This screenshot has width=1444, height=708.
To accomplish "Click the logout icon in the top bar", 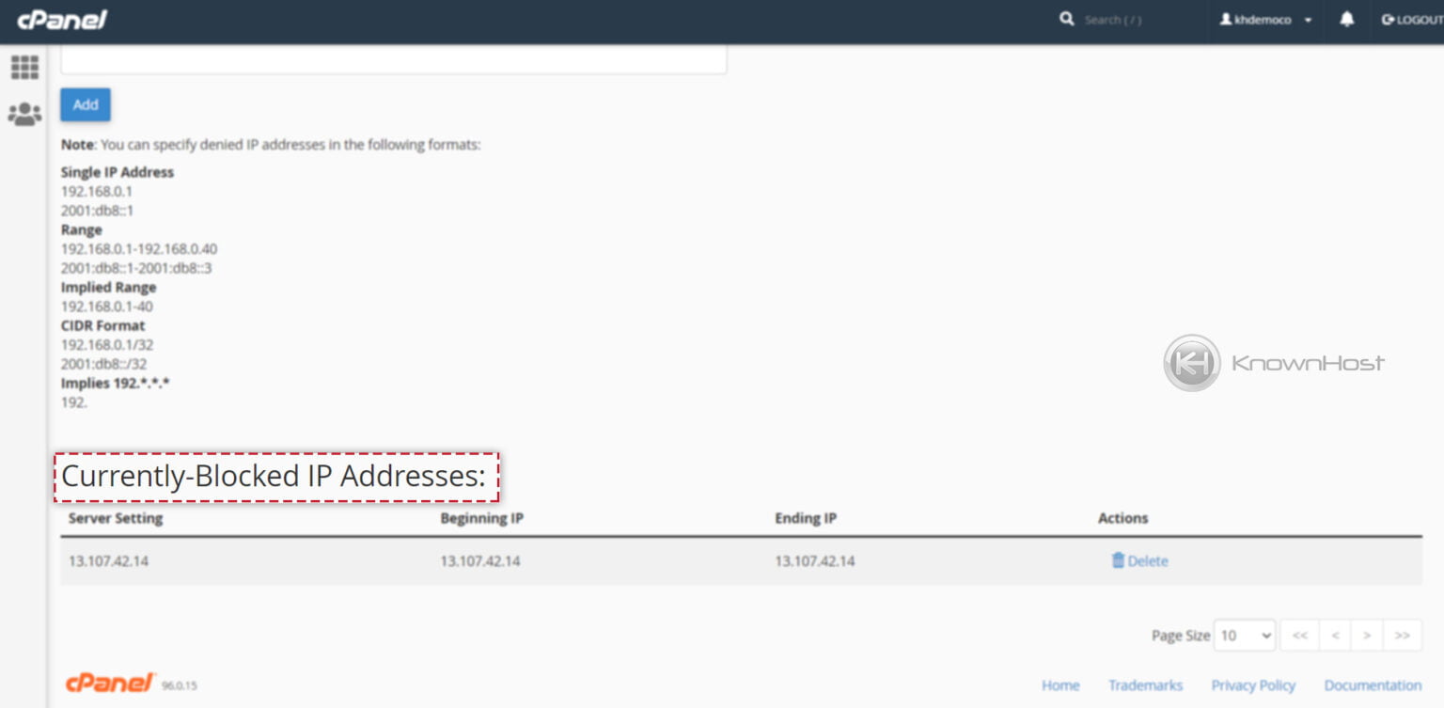I will 1387,19.
